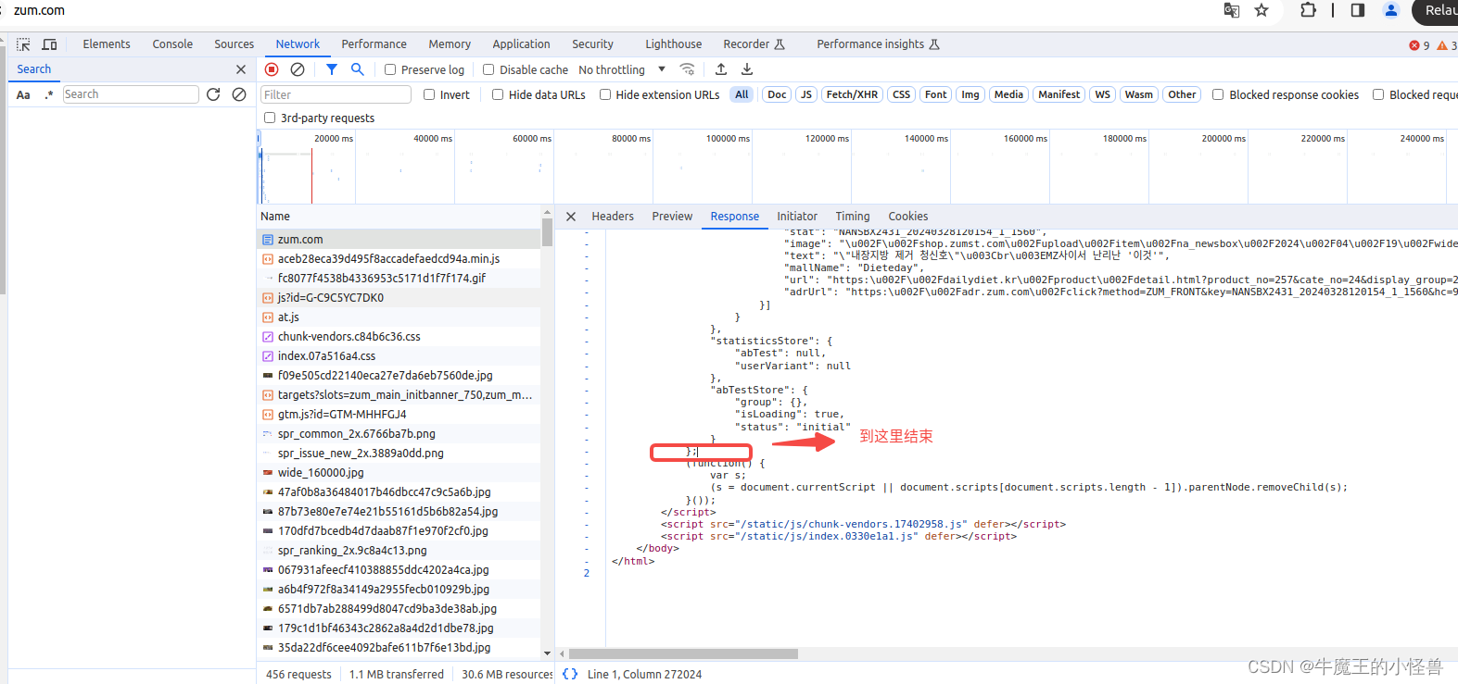Viewport: 1458px width, 684px height.
Task: Open the browser extensions puzzle icon
Action: [1308, 10]
